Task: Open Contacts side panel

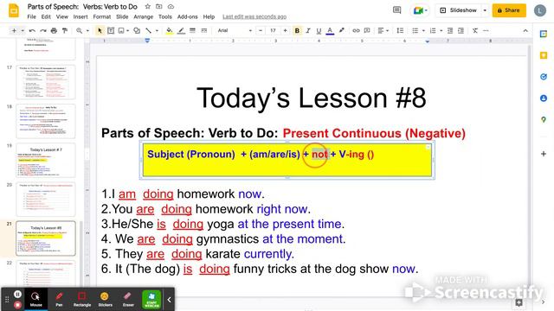Action: coord(544,98)
